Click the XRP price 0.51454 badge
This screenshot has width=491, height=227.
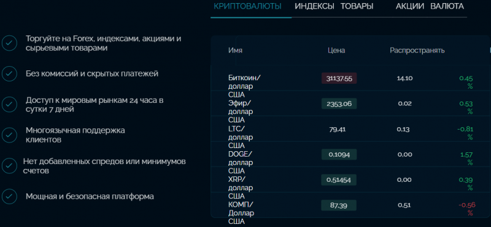(x=339, y=180)
